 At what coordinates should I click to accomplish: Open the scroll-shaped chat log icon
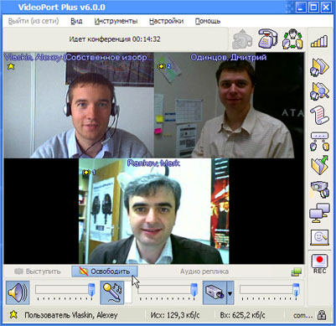pos(320,116)
